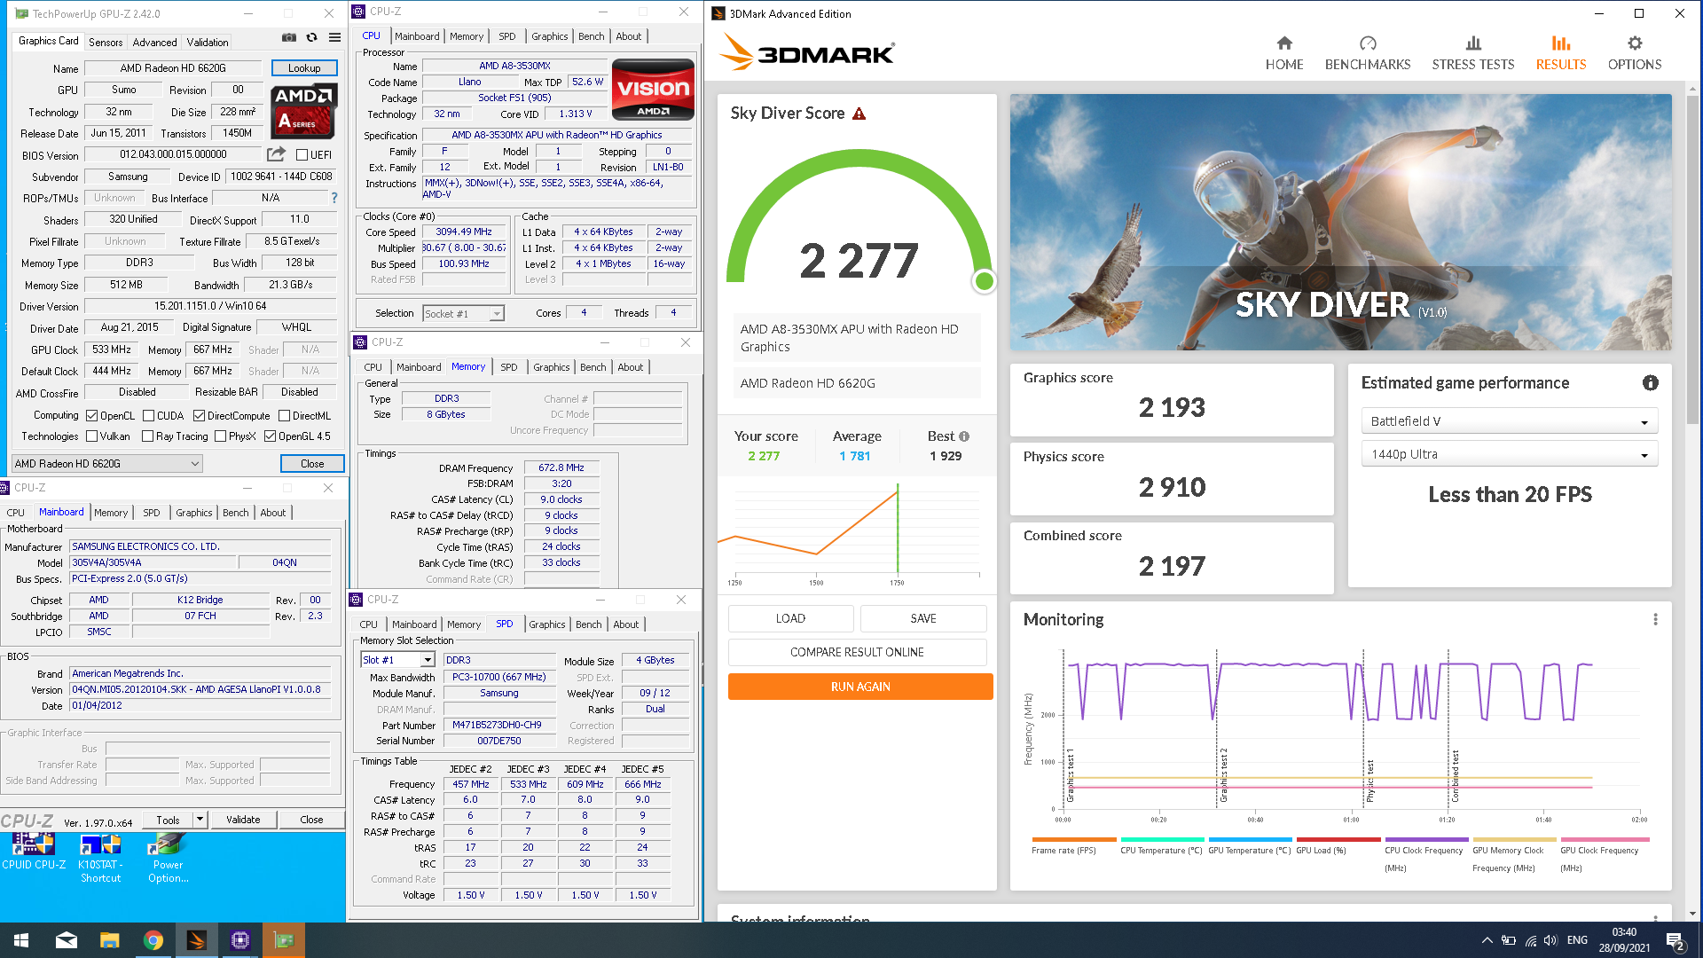Toggle UEFI checkbox in GPU-Z
Viewport: 1703px width, 958px height.
pos(302,154)
